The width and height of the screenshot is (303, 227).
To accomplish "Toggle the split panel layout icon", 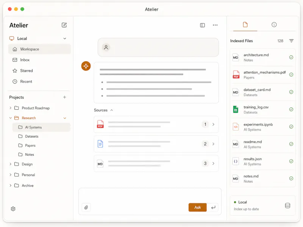I will pyautogui.click(x=202, y=25).
